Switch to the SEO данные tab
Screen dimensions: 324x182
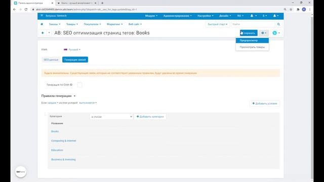(x=51, y=60)
